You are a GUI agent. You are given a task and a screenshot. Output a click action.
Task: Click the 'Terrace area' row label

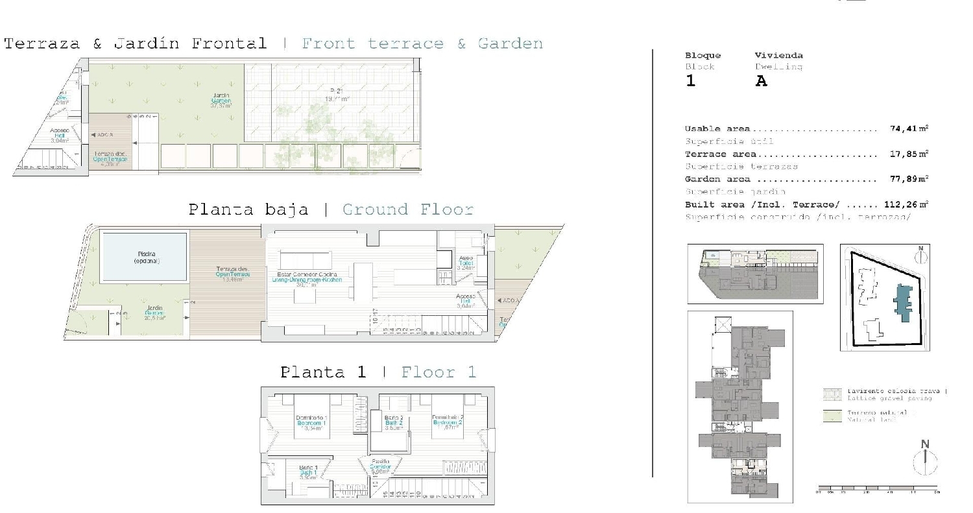pyautogui.click(x=720, y=154)
